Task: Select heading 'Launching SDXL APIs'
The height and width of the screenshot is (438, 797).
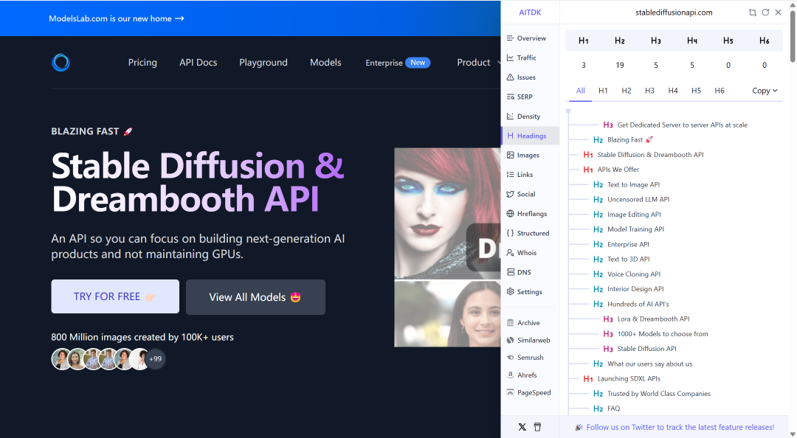Action: [629, 378]
